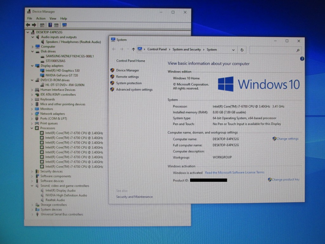This screenshot has height=244, width=325.
Task: Collapse Sound, video and game controllers
Action: pyautogui.click(x=32, y=186)
